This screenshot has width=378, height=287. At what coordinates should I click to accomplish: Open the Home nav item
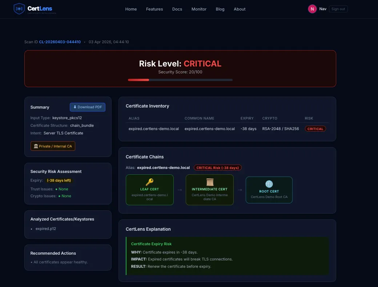131,9
